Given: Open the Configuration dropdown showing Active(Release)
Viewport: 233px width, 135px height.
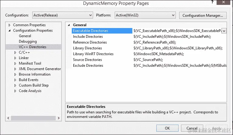Looking at the screenshot, I should pos(63,15).
